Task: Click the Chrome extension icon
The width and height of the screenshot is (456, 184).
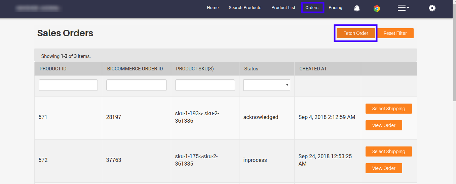Action: click(377, 8)
